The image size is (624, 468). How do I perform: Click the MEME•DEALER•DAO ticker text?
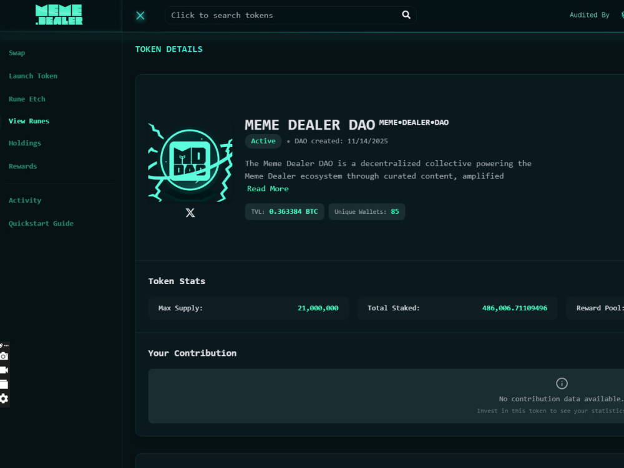click(414, 122)
